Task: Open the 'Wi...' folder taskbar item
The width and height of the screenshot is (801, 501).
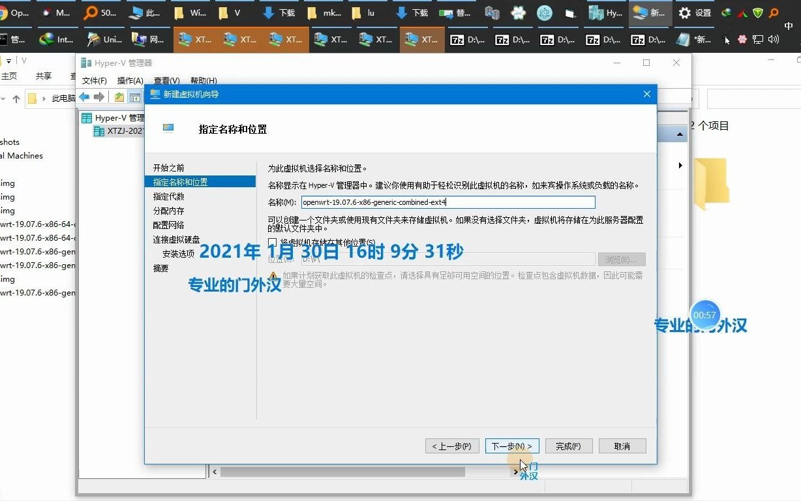Action: [190, 13]
